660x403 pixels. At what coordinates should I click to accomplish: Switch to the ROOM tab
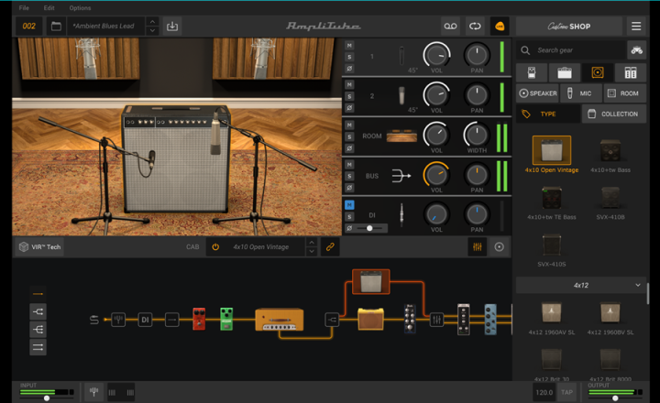(x=625, y=93)
